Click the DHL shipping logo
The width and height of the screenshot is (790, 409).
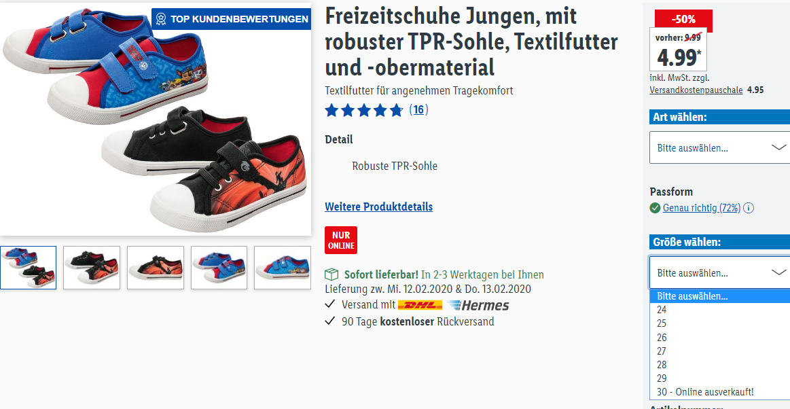pyautogui.click(x=420, y=305)
